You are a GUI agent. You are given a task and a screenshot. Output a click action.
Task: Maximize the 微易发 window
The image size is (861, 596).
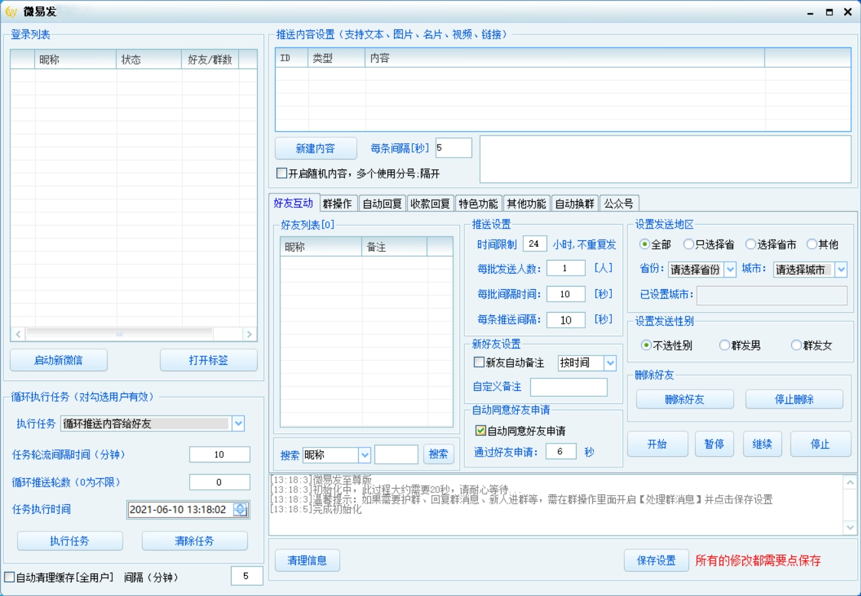(x=829, y=12)
